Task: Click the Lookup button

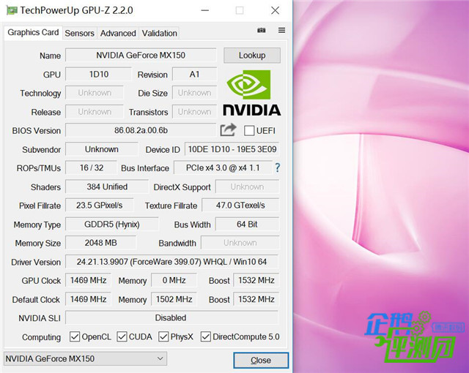Action: pyautogui.click(x=252, y=55)
